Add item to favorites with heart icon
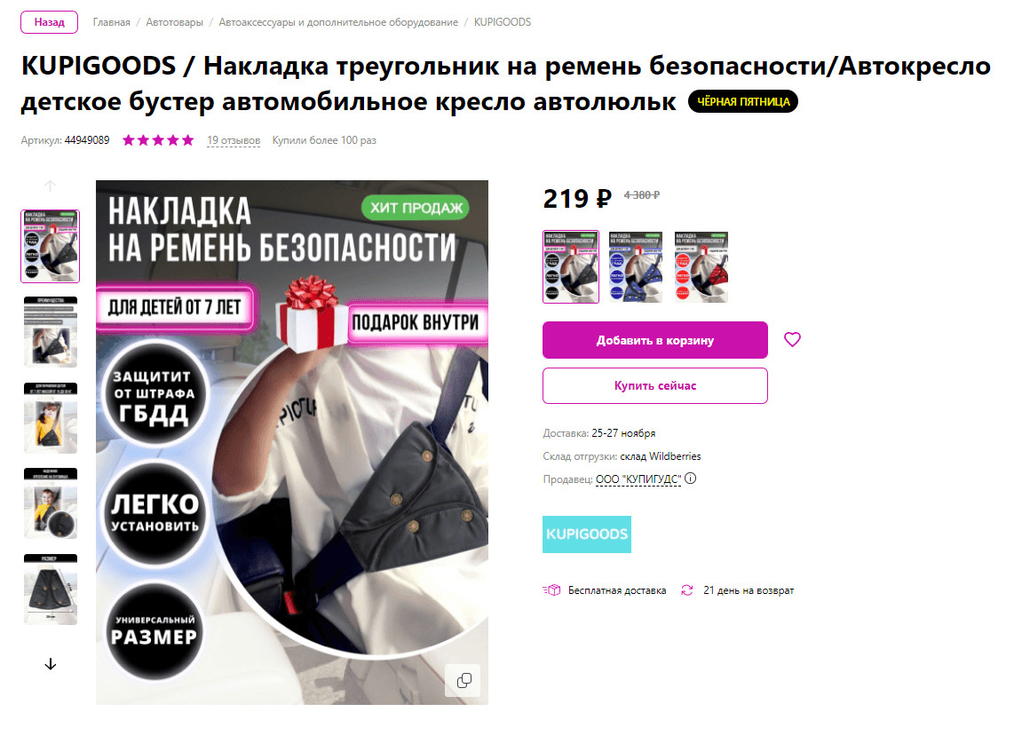 coord(792,340)
